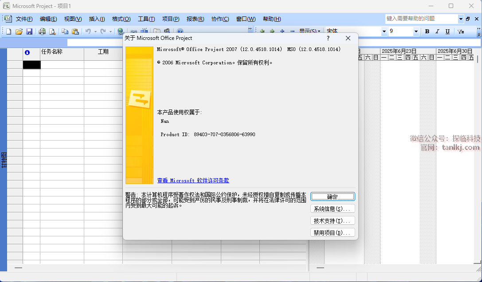482x282 pixels.
Task: Click the New blank project icon
Action: coord(8,31)
